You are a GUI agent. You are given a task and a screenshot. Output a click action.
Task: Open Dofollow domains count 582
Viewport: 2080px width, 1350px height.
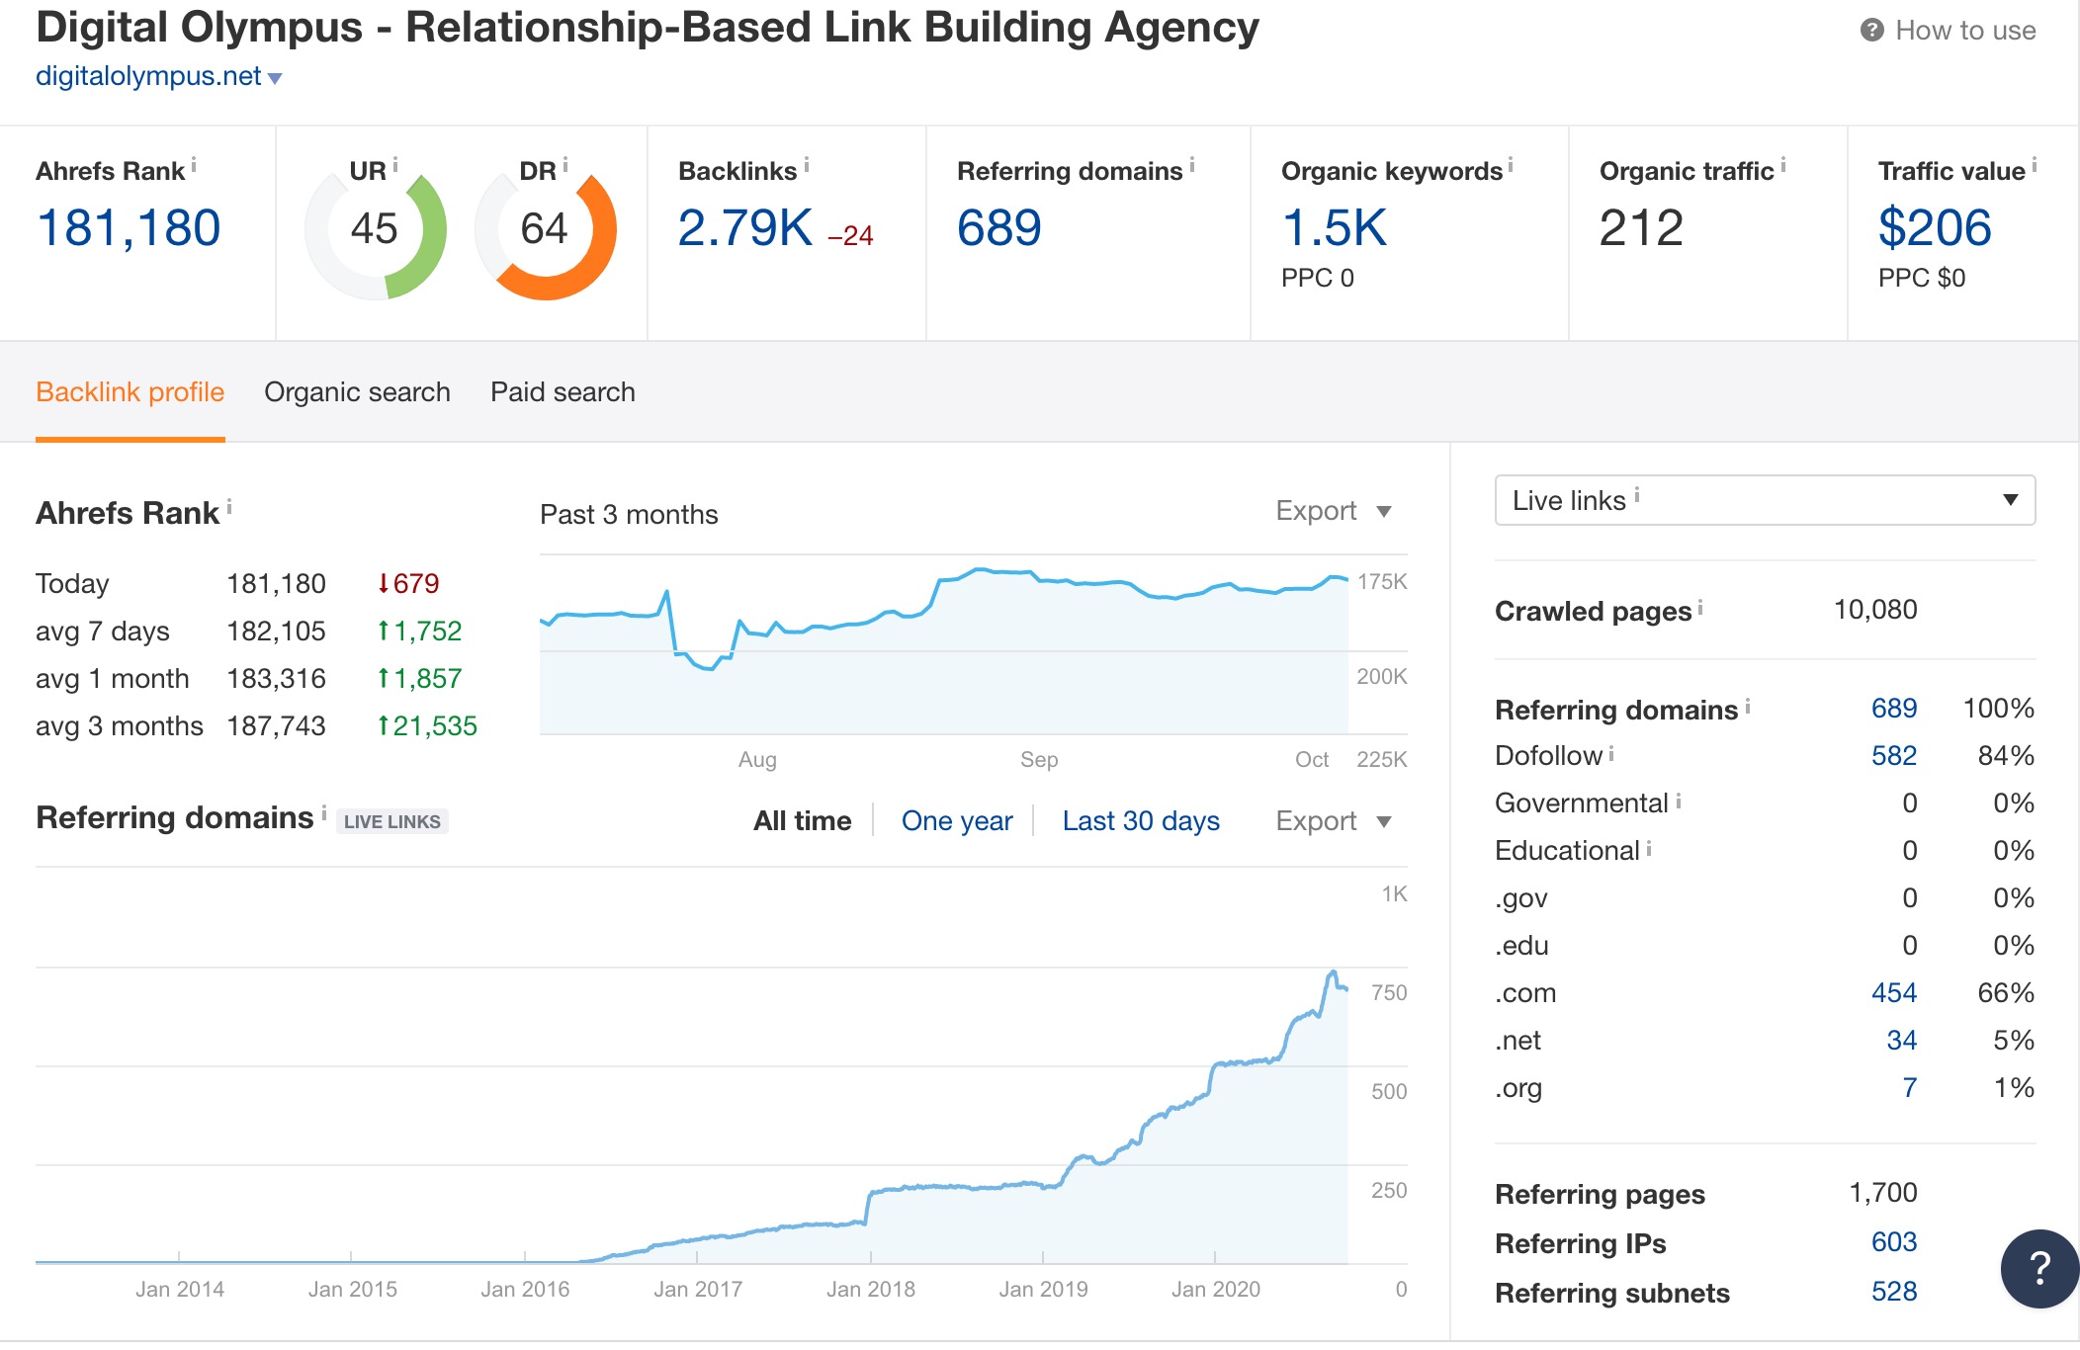click(1894, 756)
